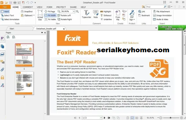Expand the zoom percentage dropdown in ribbon
This screenshot has height=120, width=186.
coord(74,11)
